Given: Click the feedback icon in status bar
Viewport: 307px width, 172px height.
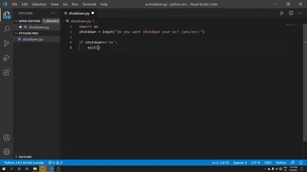Looking at the screenshot, I should 293,162.
